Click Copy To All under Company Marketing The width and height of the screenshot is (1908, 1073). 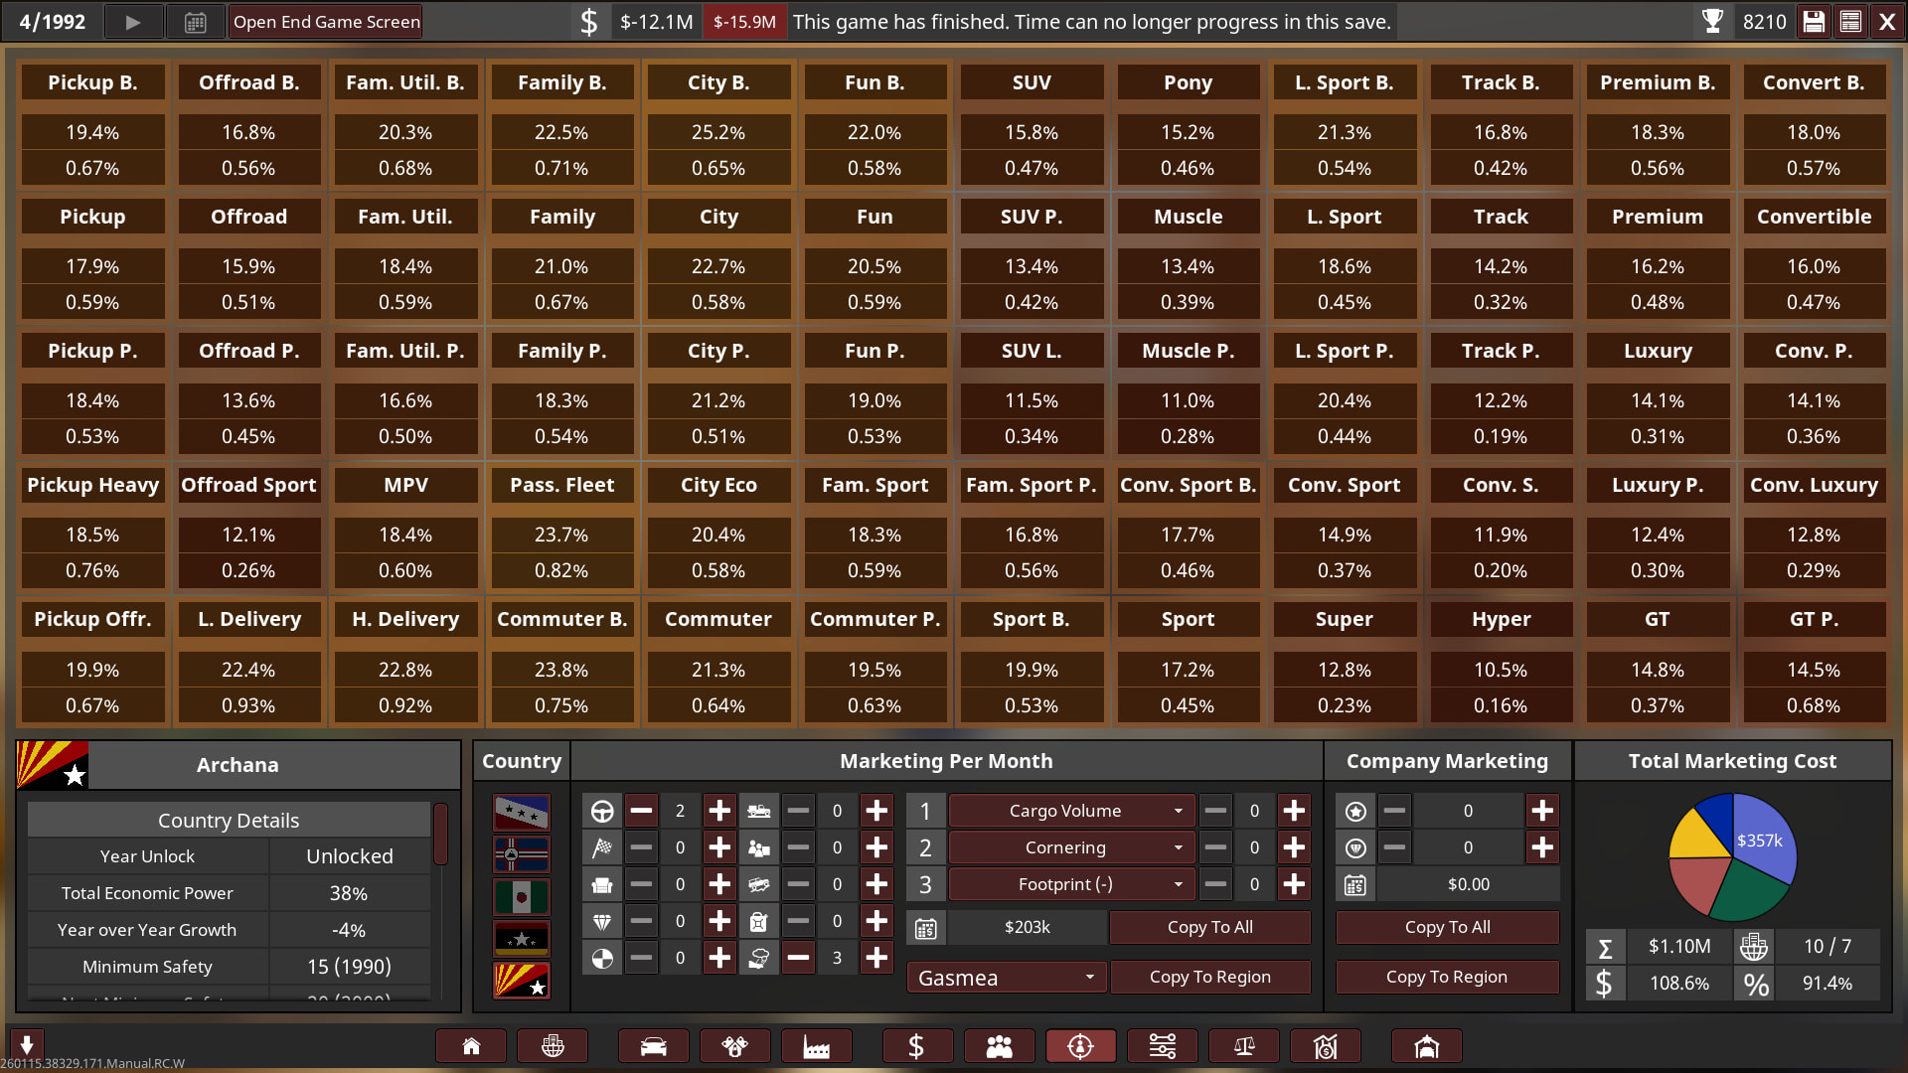click(x=1446, y=927)
